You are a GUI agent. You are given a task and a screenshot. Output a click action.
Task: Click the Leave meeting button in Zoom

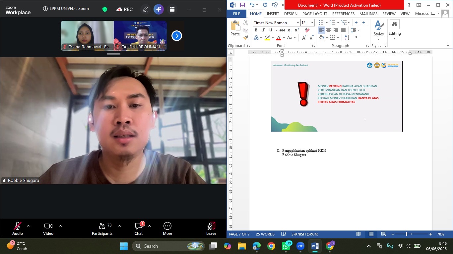pyautogui.click(x=211, y=228)
